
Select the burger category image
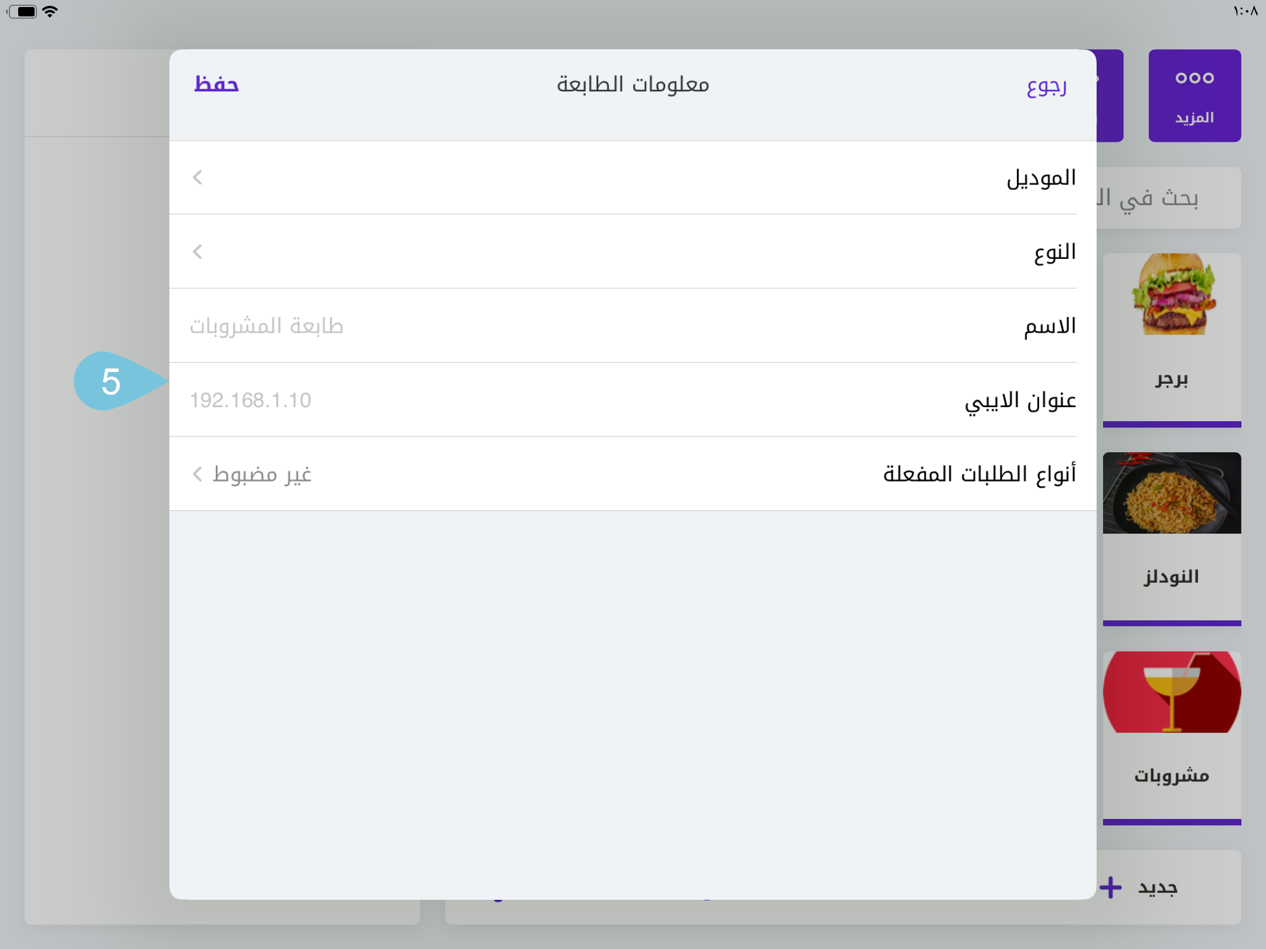click(1172, 295)
